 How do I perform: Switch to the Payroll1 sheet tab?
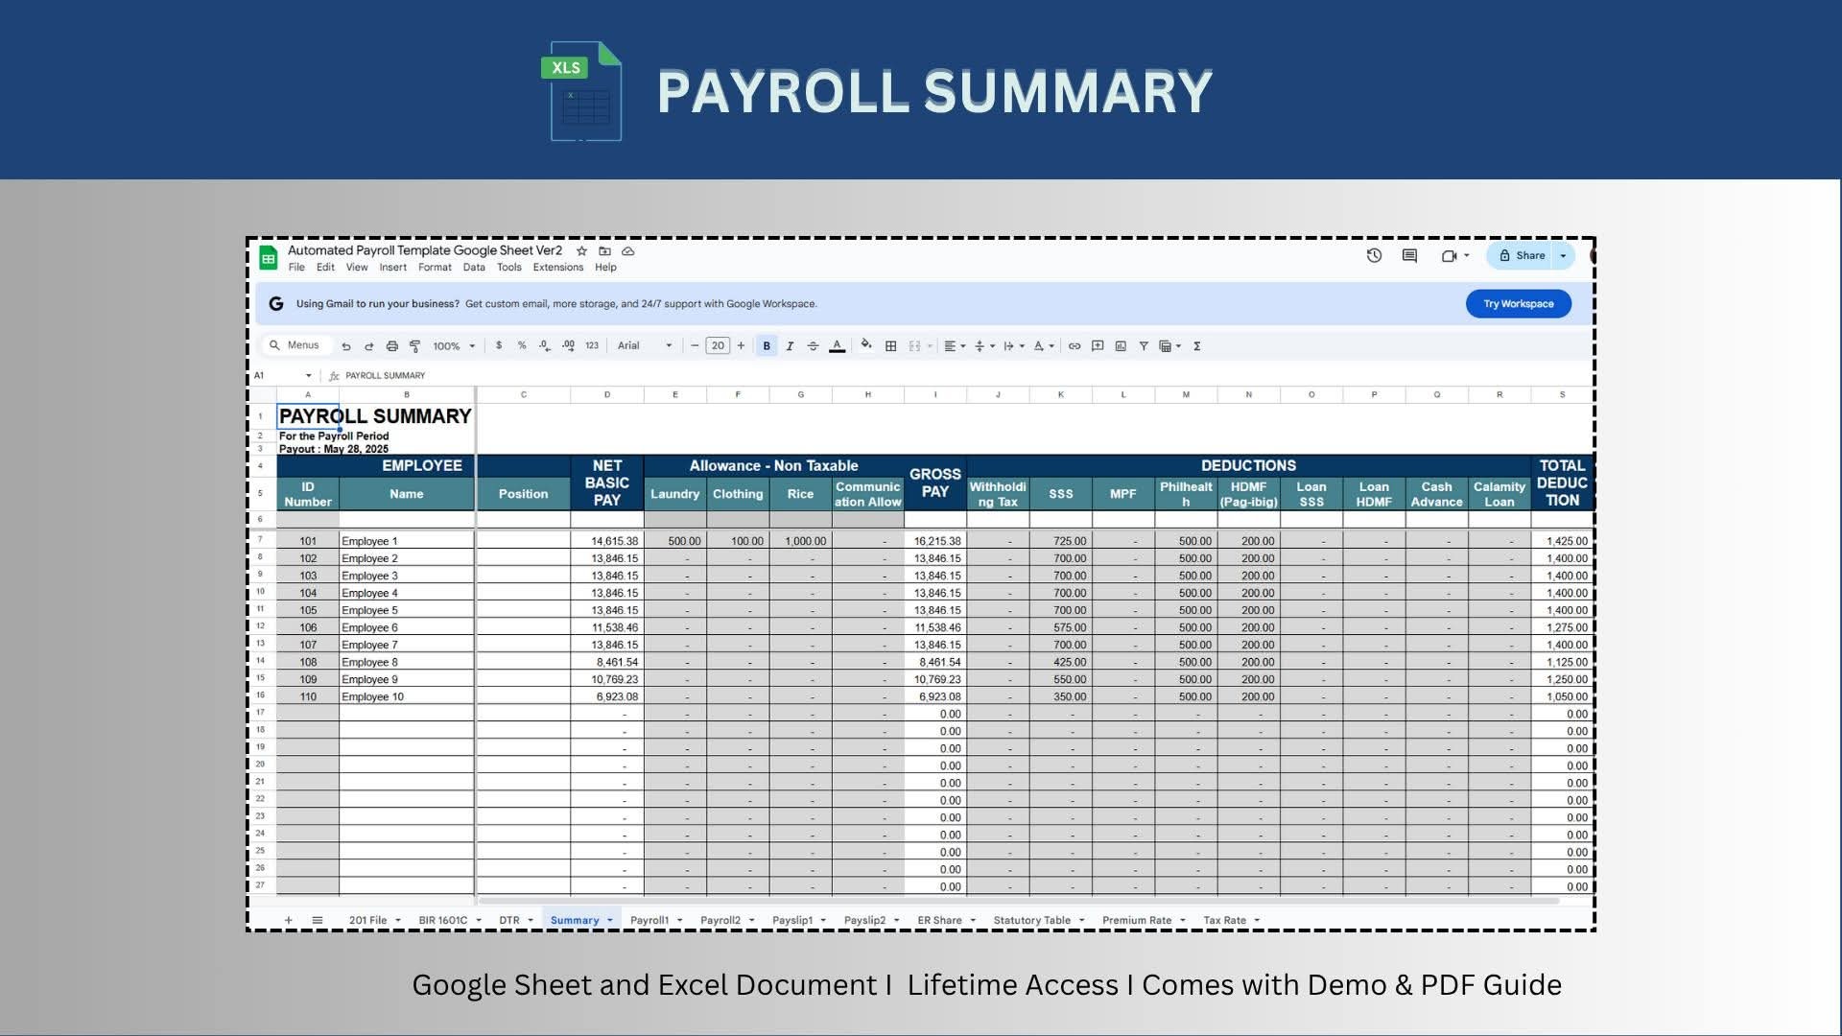656,920
